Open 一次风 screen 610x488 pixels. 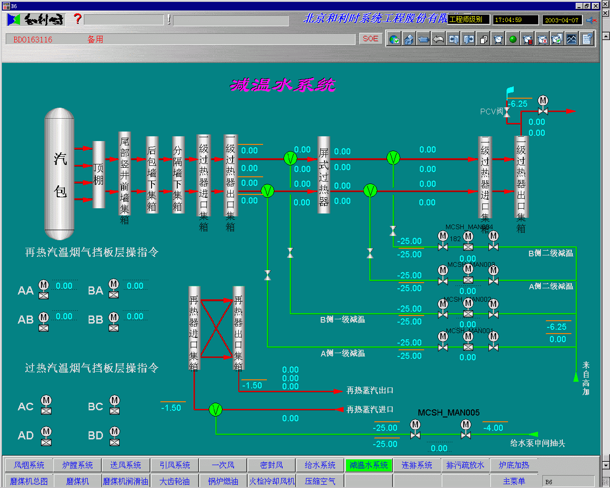[x=223, y=465]
